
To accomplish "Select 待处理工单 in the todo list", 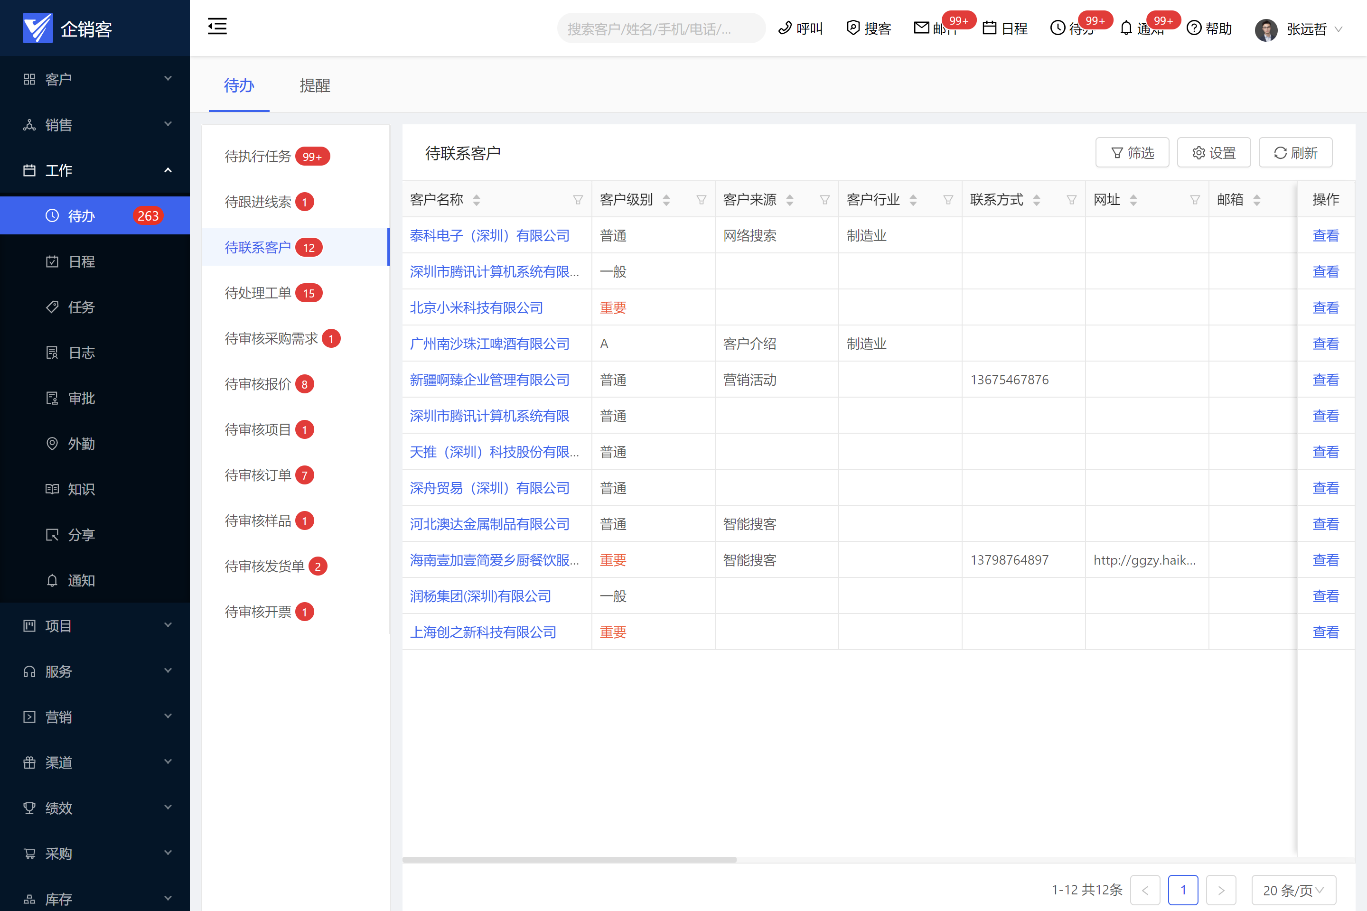I will (x=258, y=293).
